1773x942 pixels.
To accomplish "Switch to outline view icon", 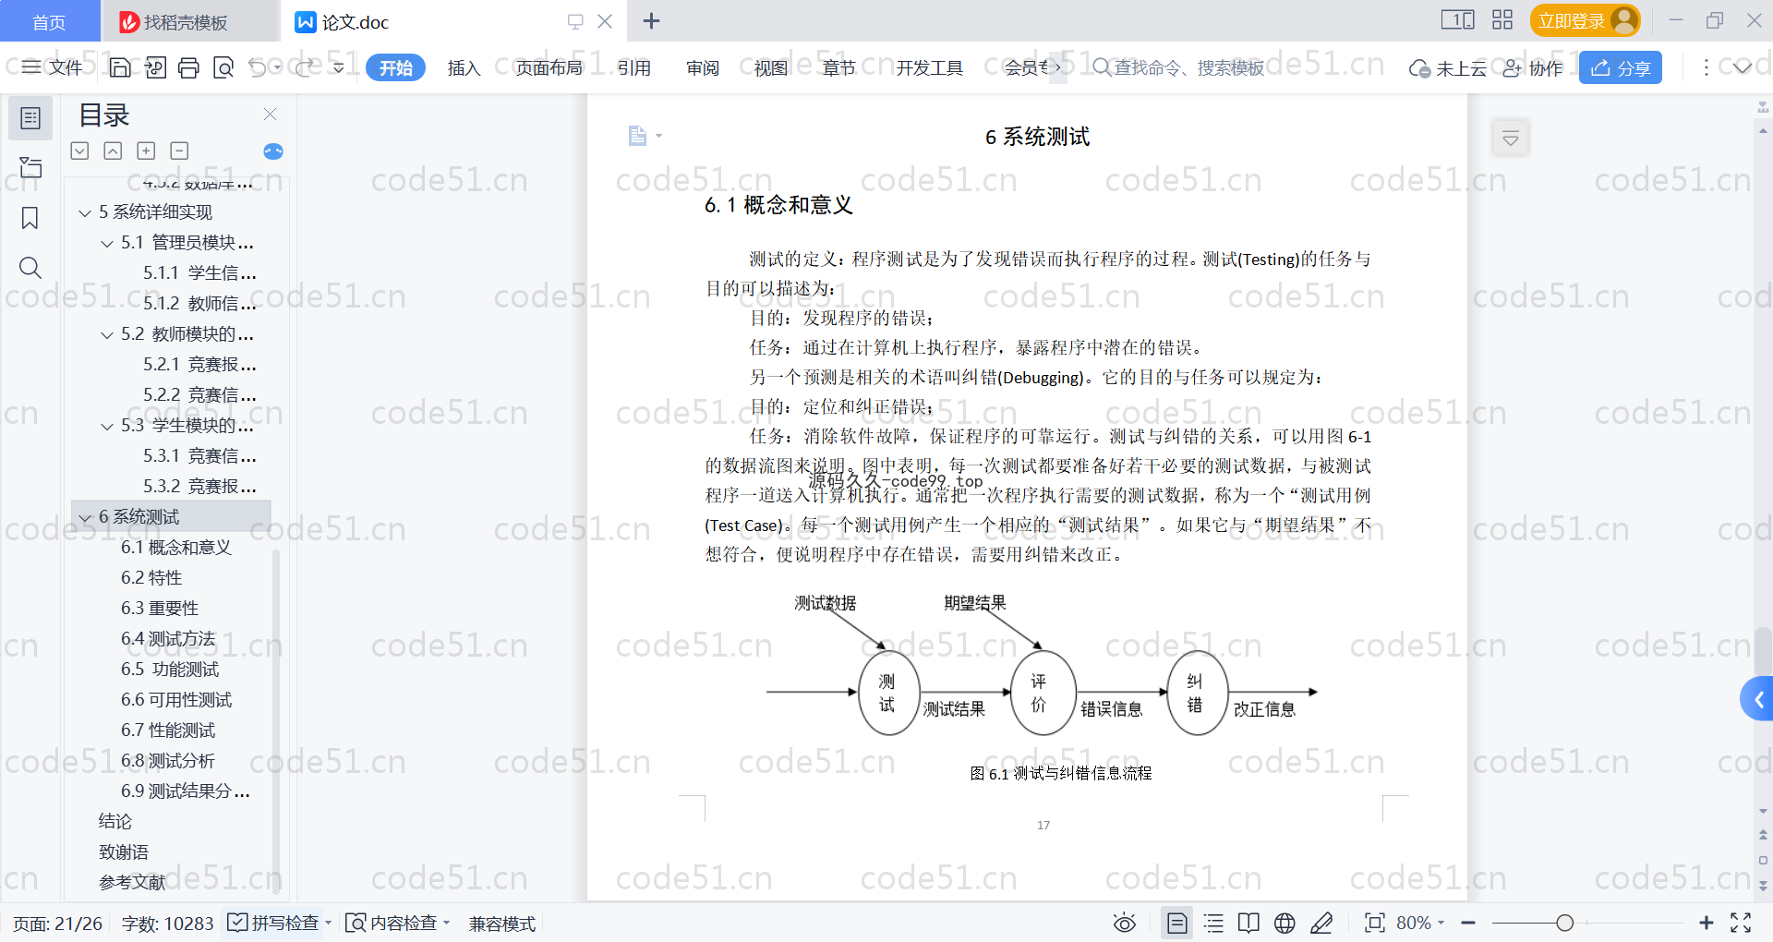I will [x=1213, y=923].
